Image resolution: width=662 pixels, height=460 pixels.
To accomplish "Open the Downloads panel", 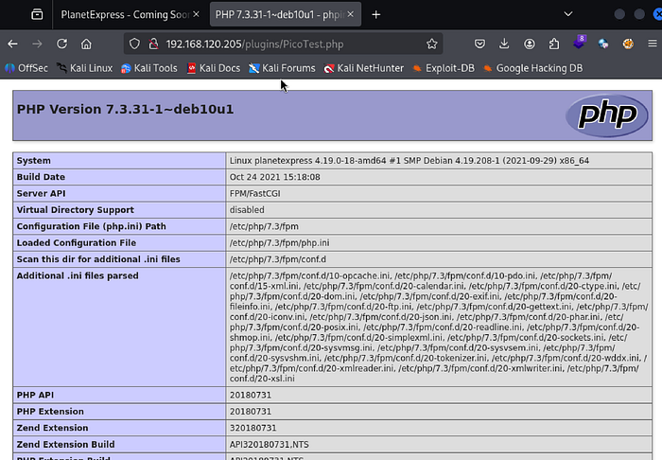I will [x=504, y=44].
